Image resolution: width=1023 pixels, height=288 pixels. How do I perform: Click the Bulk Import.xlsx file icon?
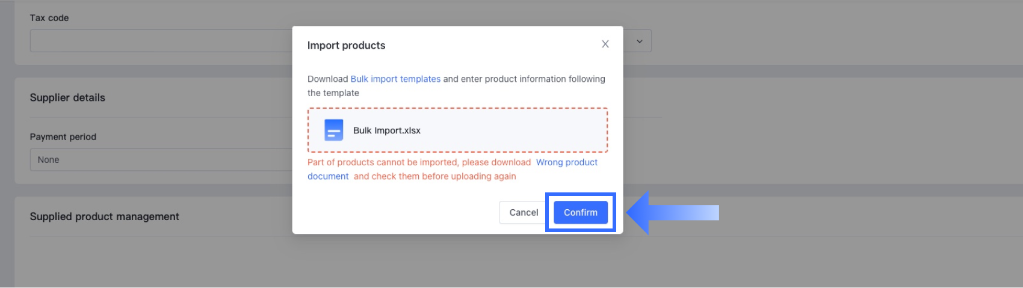pyautogui.click(x=333, y=130)
